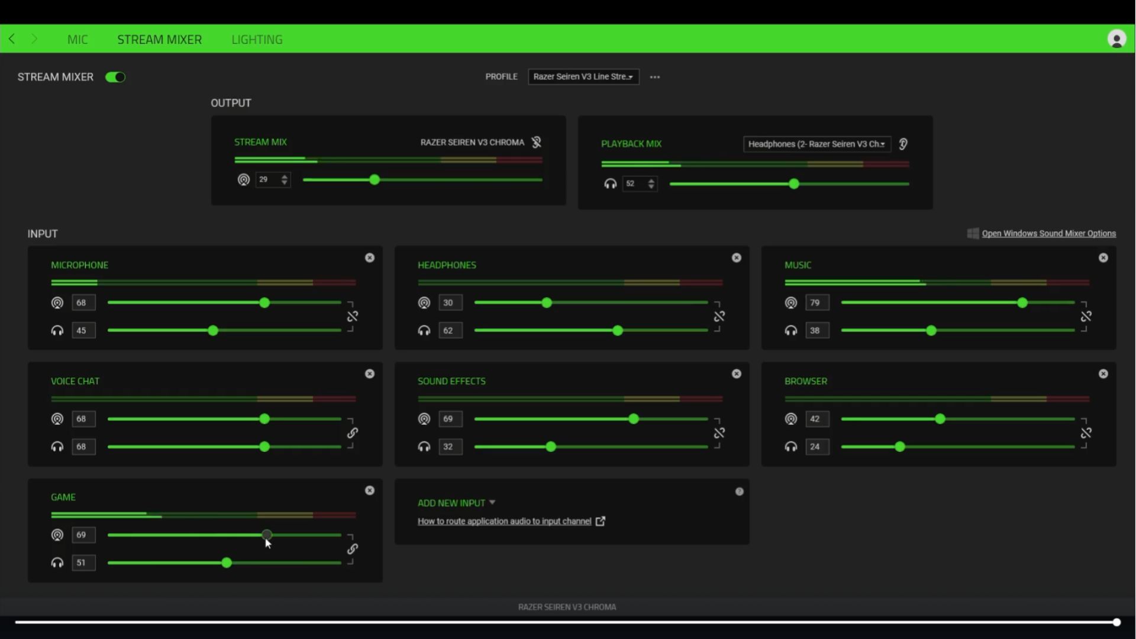The height and width of the screenshot is (639, 1136).
Task: Switch to the Mic tab
Action: (78, 40)
